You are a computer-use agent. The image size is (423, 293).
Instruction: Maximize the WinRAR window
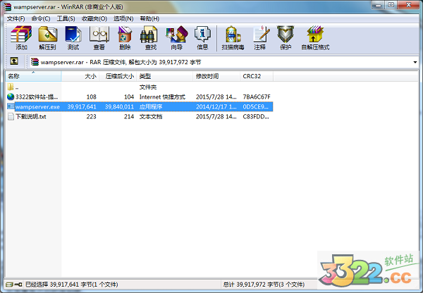[391, 5]
